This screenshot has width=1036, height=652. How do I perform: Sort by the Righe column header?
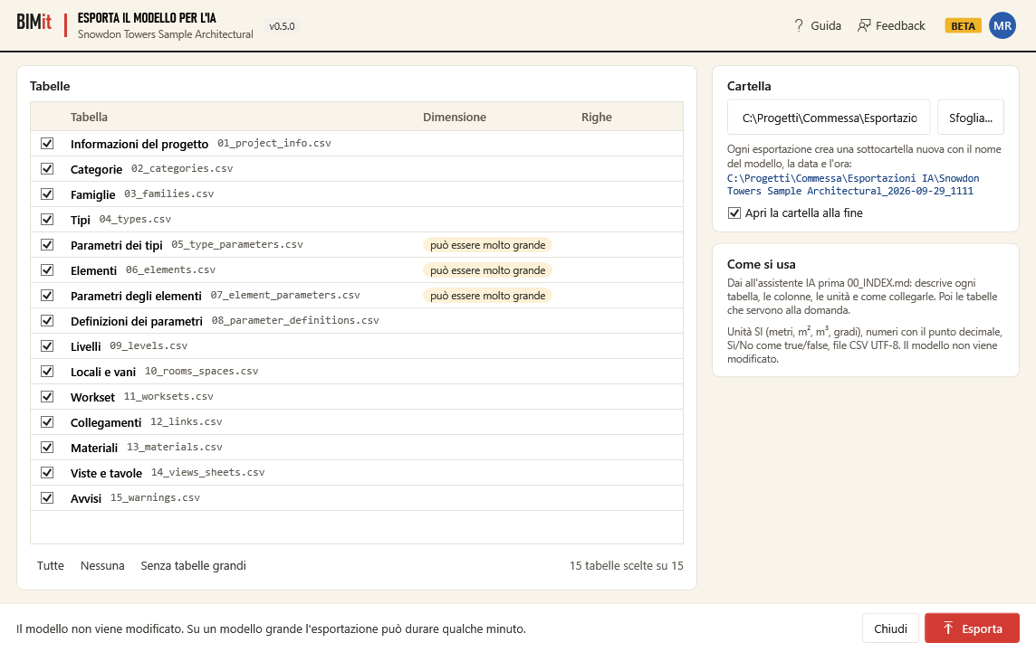coord(597,117)
